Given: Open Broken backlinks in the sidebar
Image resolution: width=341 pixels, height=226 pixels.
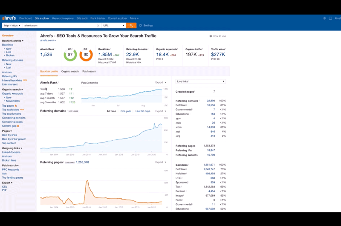Looking at the screenshot, I should point(10,55).
